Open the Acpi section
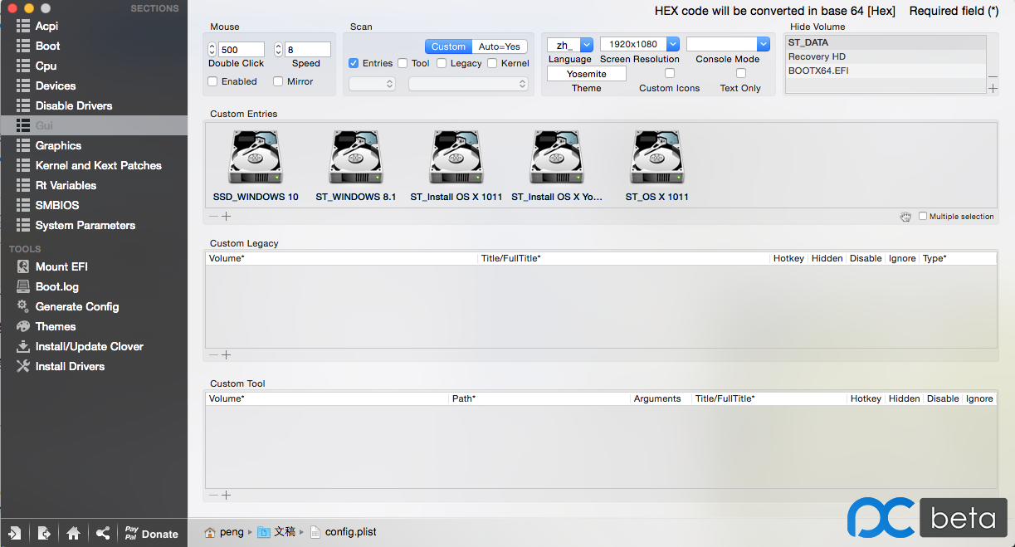1015x547 pixels. tap(94, 26)
